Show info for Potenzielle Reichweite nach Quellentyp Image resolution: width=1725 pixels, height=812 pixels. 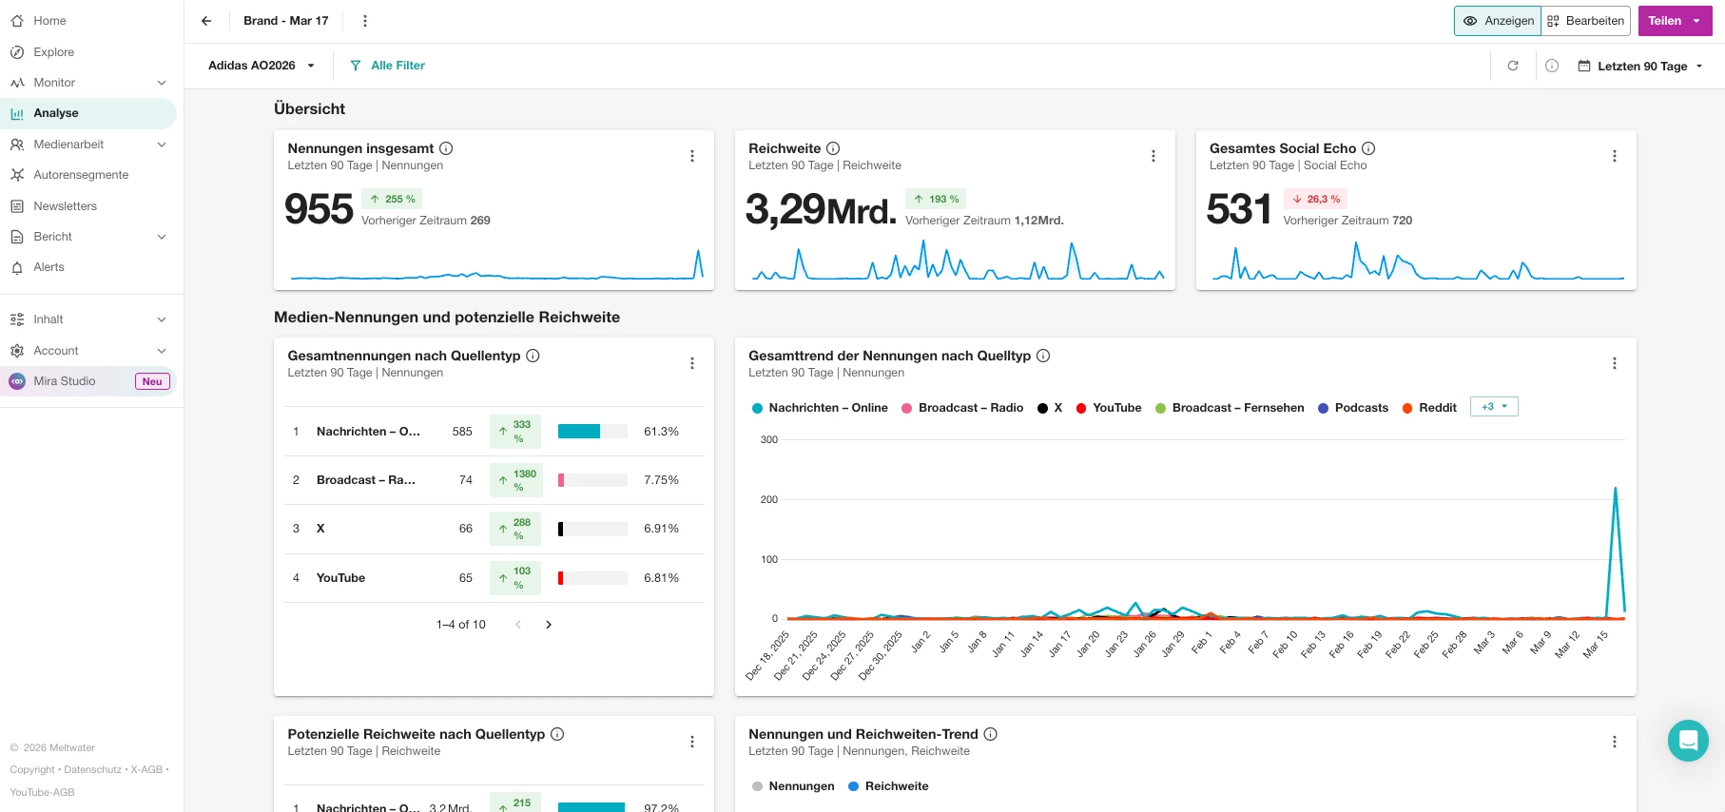tap(557, 734)
